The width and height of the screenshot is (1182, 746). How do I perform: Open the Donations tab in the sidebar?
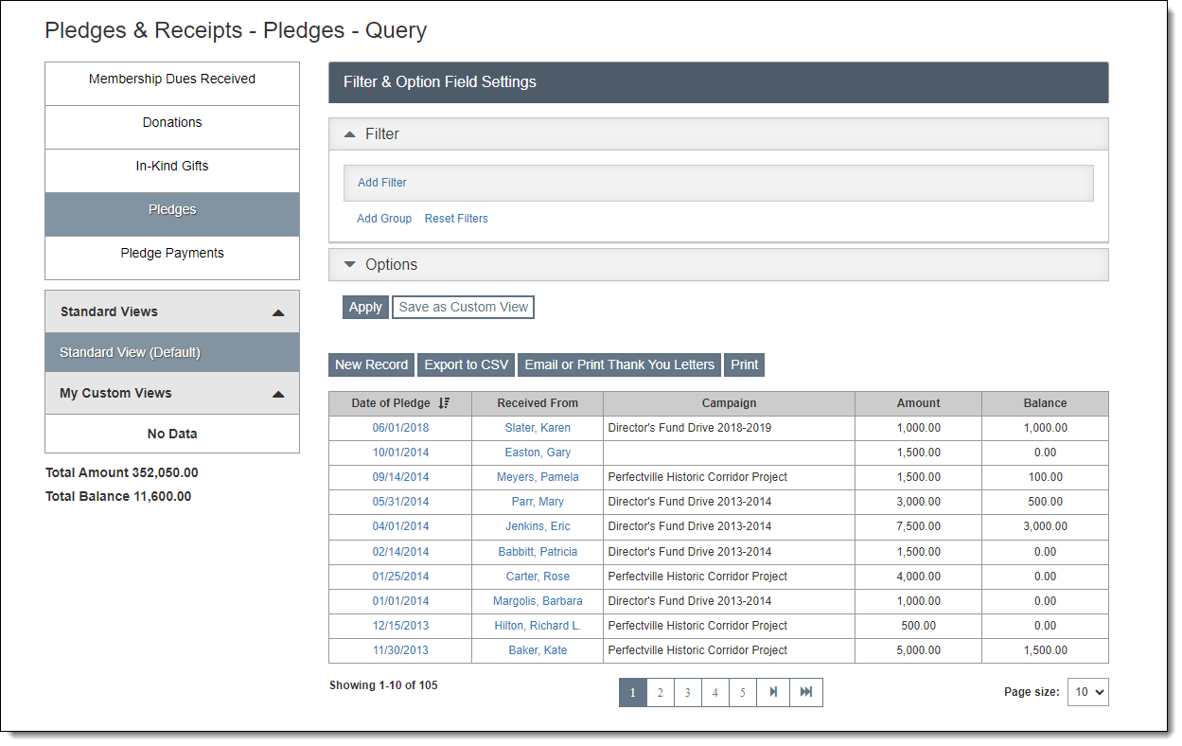[x=172, y=123]
